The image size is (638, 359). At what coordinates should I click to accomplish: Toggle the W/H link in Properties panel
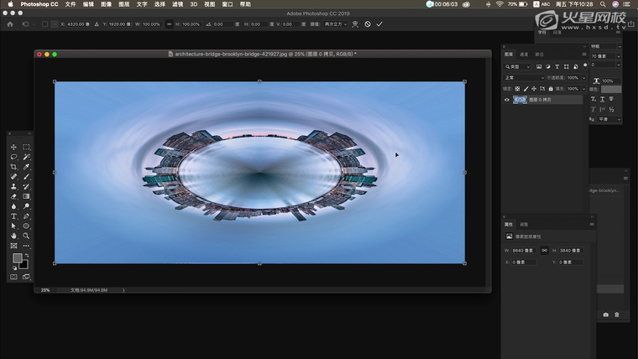tap(544, 251)
